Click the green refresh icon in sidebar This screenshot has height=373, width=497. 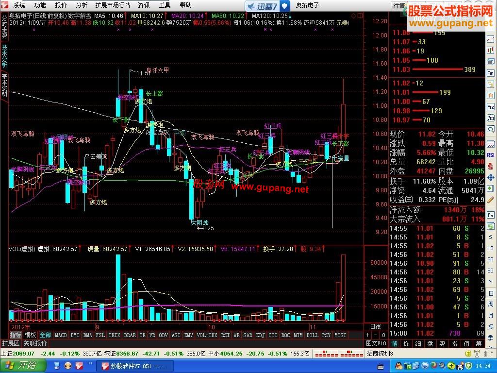point(490,226)
